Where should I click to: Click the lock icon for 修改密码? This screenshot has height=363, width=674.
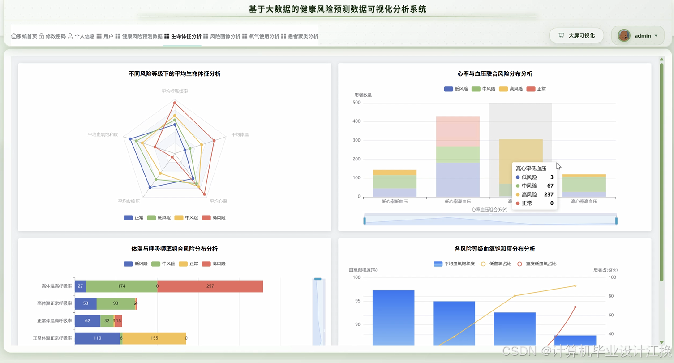click(42, 36)
